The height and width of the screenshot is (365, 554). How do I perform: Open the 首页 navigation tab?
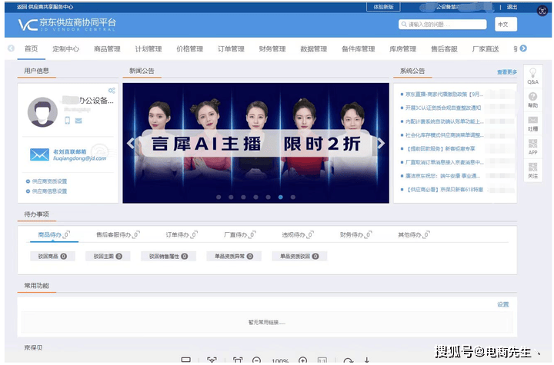[31, 48]
